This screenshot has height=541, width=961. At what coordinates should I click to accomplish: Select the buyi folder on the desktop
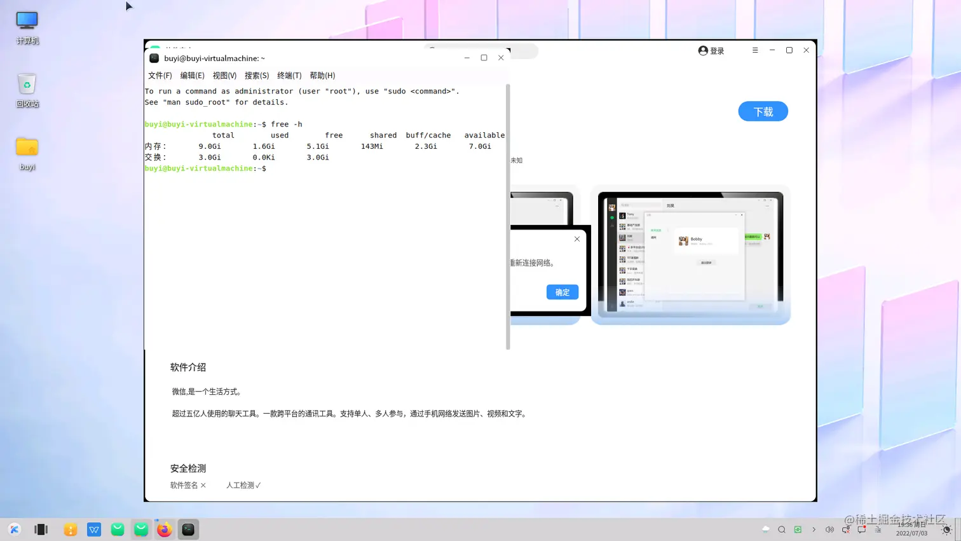click(x=27, y=153)
